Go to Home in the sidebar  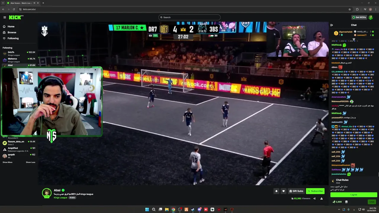(11, 27)
